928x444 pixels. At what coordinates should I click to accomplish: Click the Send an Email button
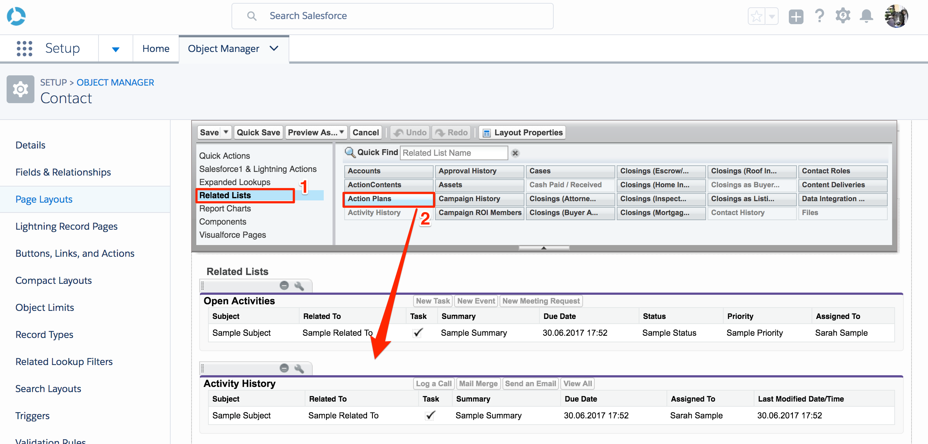[x=530, y=384]
